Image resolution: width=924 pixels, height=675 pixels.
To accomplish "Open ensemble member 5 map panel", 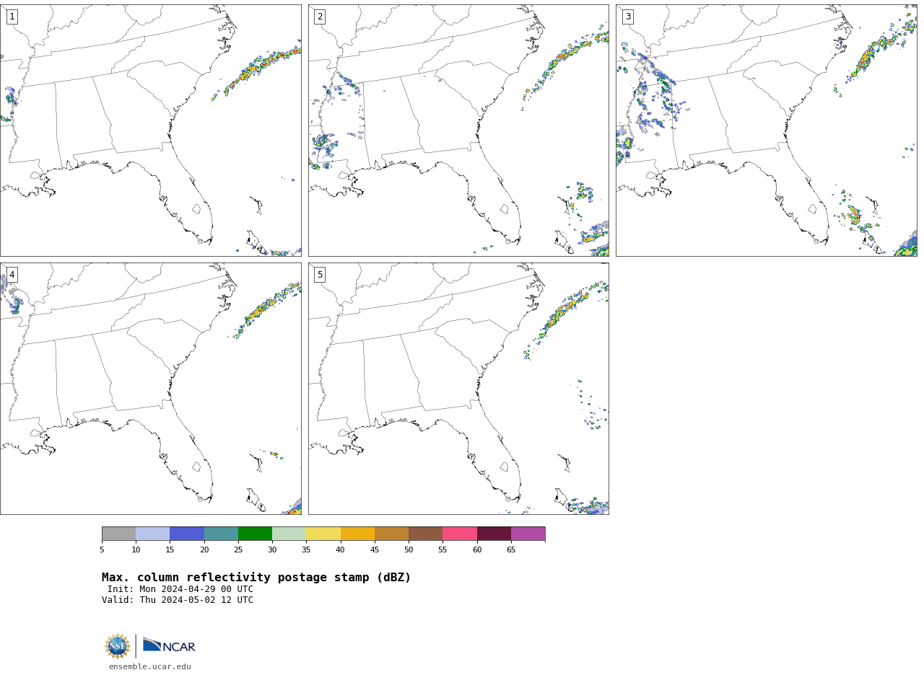I will (x=458, y=389).
